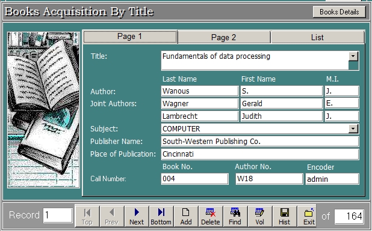Screen dimensions: 372x231
Task: Edit author middle initial field
Action: click(342, 91)
